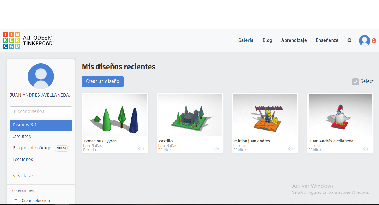Viewport: 379px width, 205px height.
Task: Click the Autodesk Tinkercad wordmark
Action: 38,40
